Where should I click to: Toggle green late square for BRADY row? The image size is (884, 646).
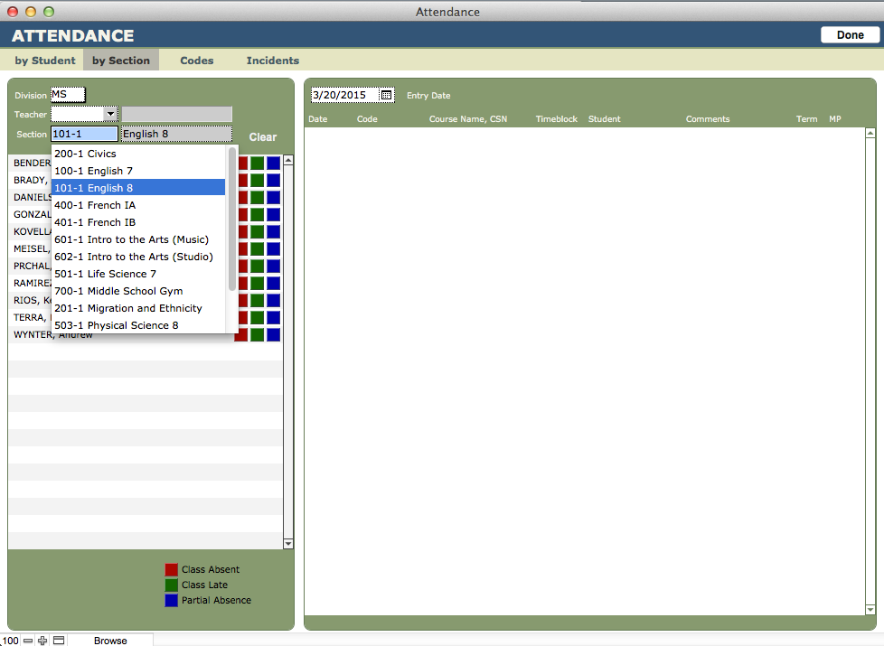tap(258, 181)
